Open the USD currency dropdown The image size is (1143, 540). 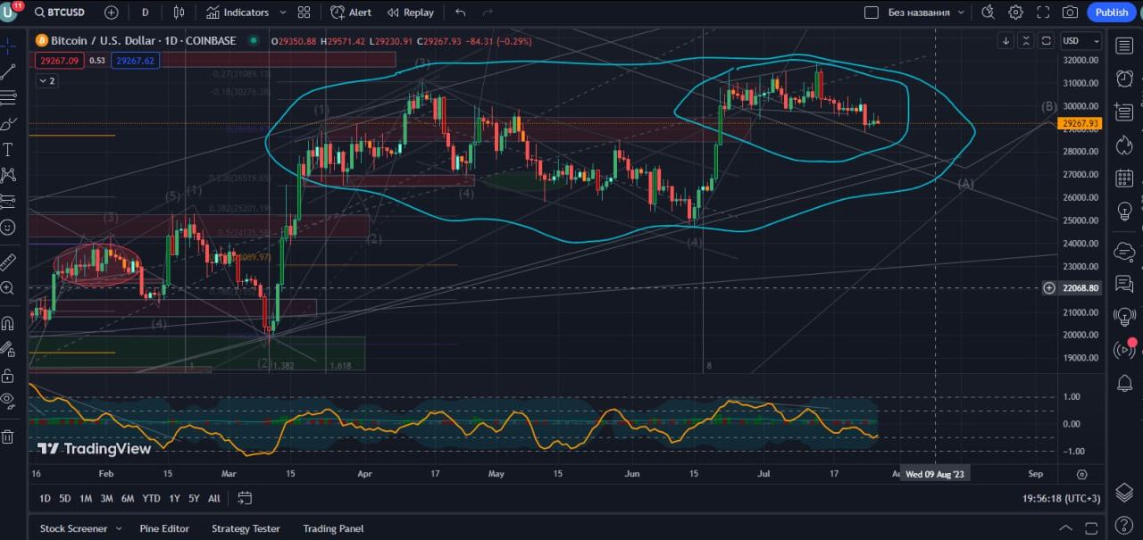(1080, 41)
